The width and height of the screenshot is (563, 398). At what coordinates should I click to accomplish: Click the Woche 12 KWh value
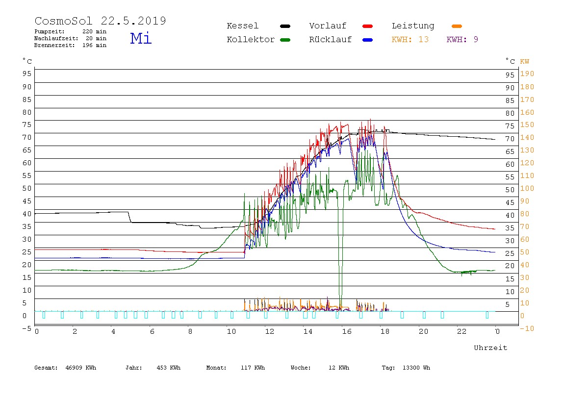click(x=320, y=368)
